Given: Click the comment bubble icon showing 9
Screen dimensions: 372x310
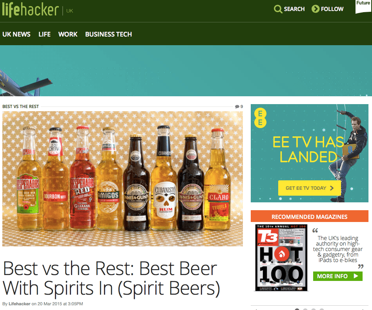Looking at the screenshot, I should [x=237, y=106].
